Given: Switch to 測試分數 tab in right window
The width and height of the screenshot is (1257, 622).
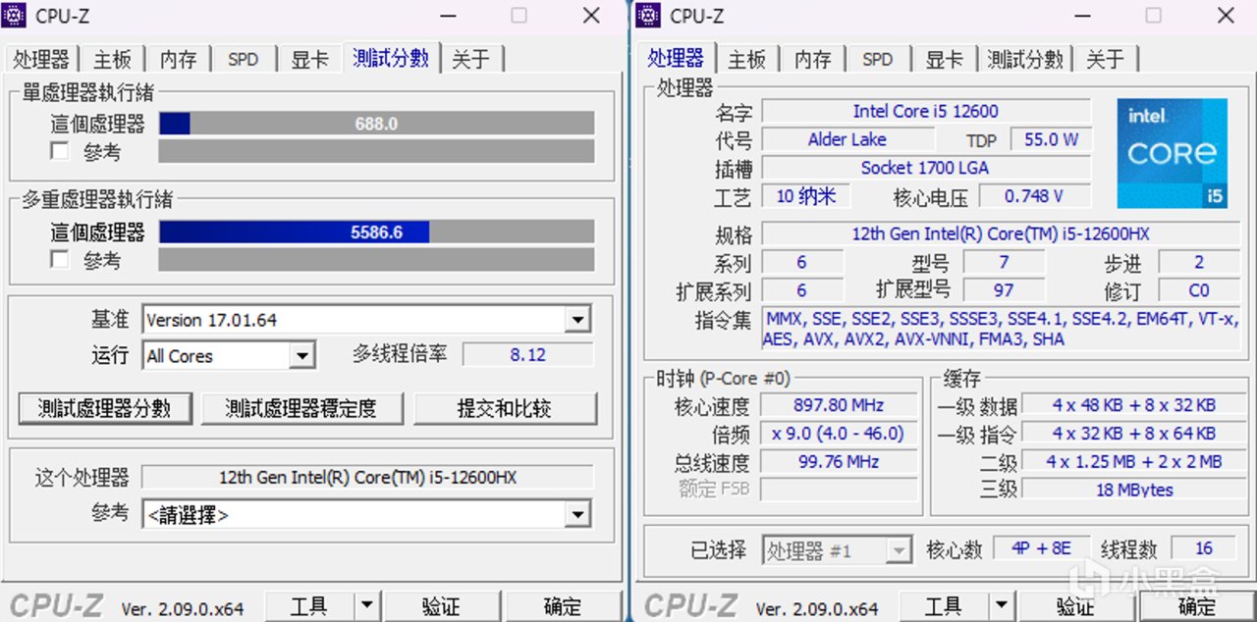Looking at the screenshot, I should coord(1025,60).
